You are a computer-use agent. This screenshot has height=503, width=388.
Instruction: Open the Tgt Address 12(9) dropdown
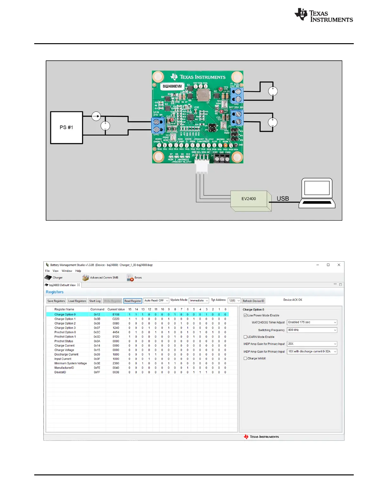tap(234, 300)
